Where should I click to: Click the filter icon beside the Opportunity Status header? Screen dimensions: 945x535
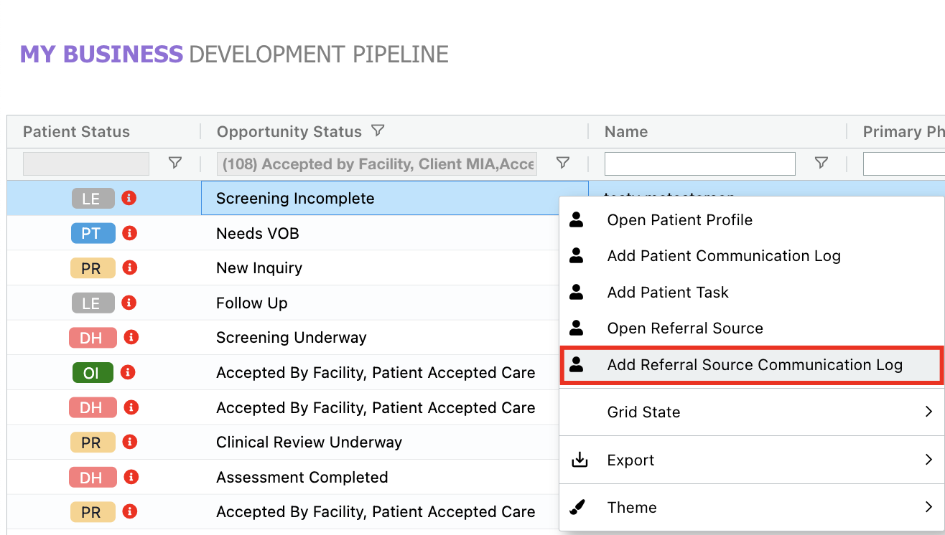[x=378, y=131]
